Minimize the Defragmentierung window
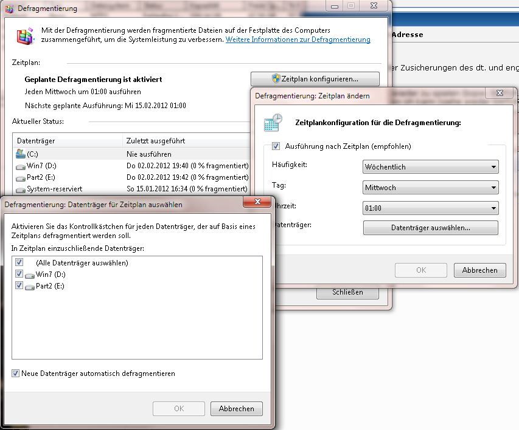The image size is (519, 430). [x=335, y=6]
